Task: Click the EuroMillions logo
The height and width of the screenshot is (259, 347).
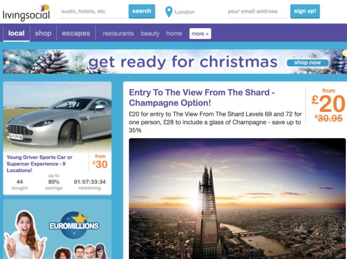Action: (74, 224)
